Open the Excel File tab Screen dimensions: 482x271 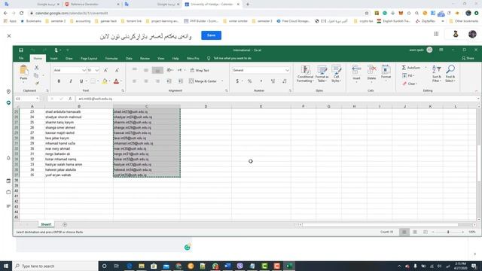tap(21, 58)
